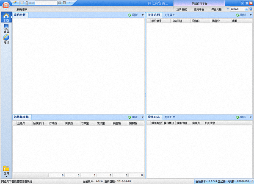The height and width of the screenshot is (184, 254).
Task: Click the 应用平台 button
Action: pyautogui.click(x=199, y=9)
